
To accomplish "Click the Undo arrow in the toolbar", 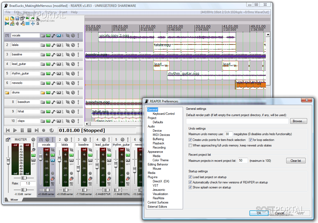I will coord(28,18).
